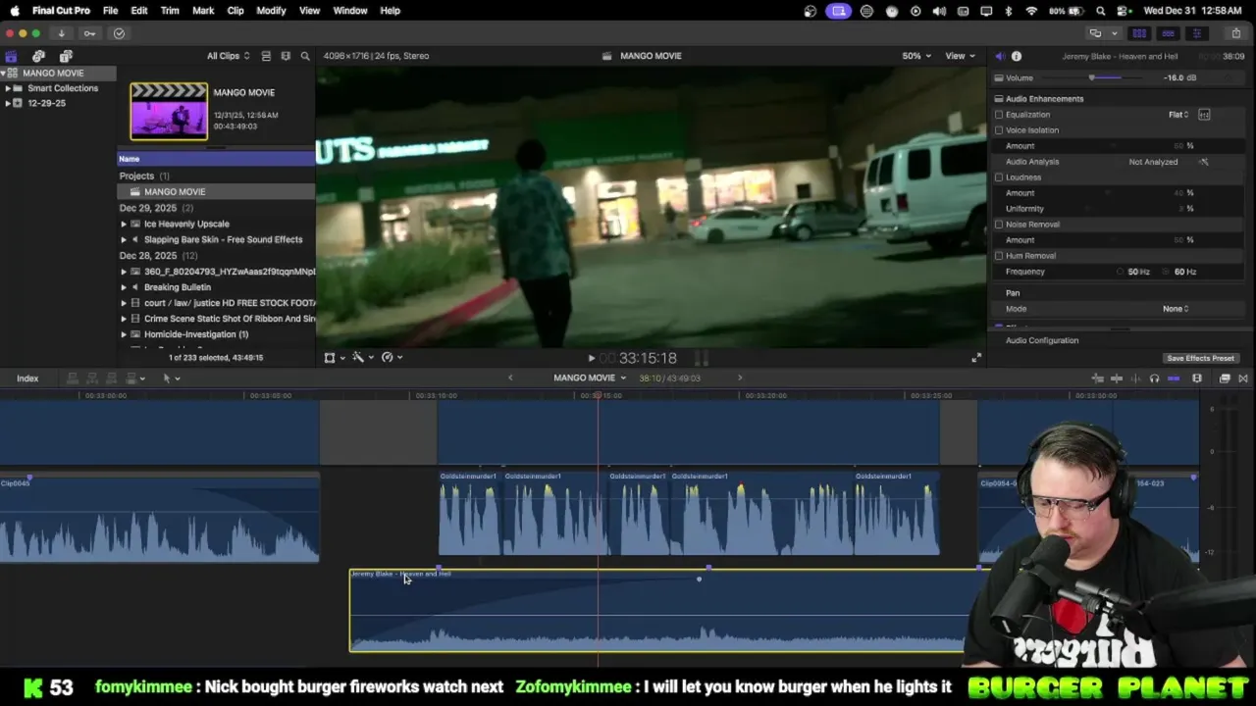1256x706 pixels.
Task: Open the Window menu
Action: pos(350,11)
